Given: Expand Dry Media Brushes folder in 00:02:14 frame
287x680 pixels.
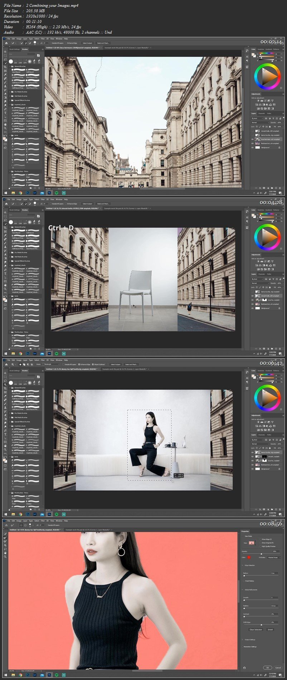Looking at the screenshot, I should 10,92.
